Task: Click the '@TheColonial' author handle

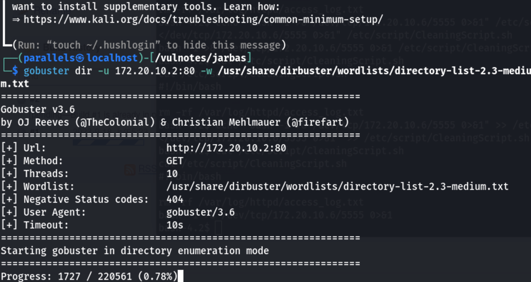Action: [x=115, y=122]
